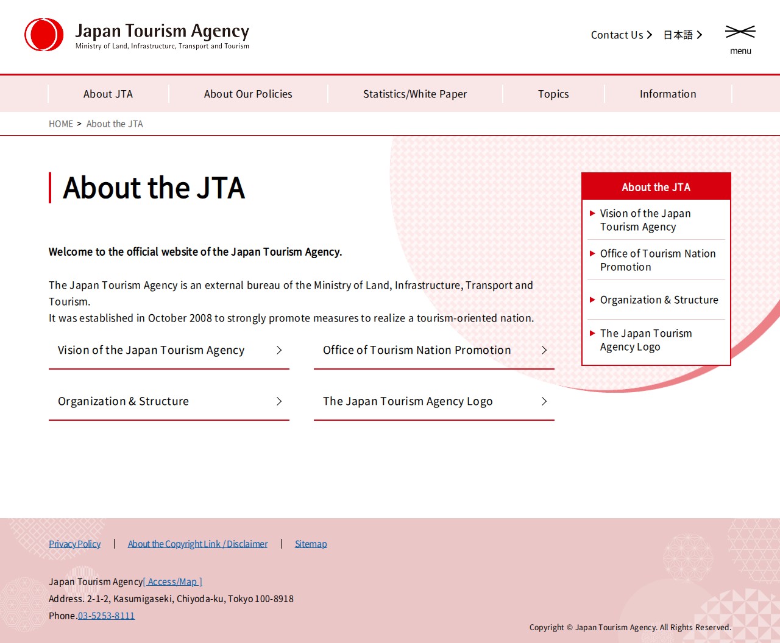This screenshot has width=780, height=643.
Task: Click red triangle beside sidebar Organization & Structure
Action: click(592, 300)
